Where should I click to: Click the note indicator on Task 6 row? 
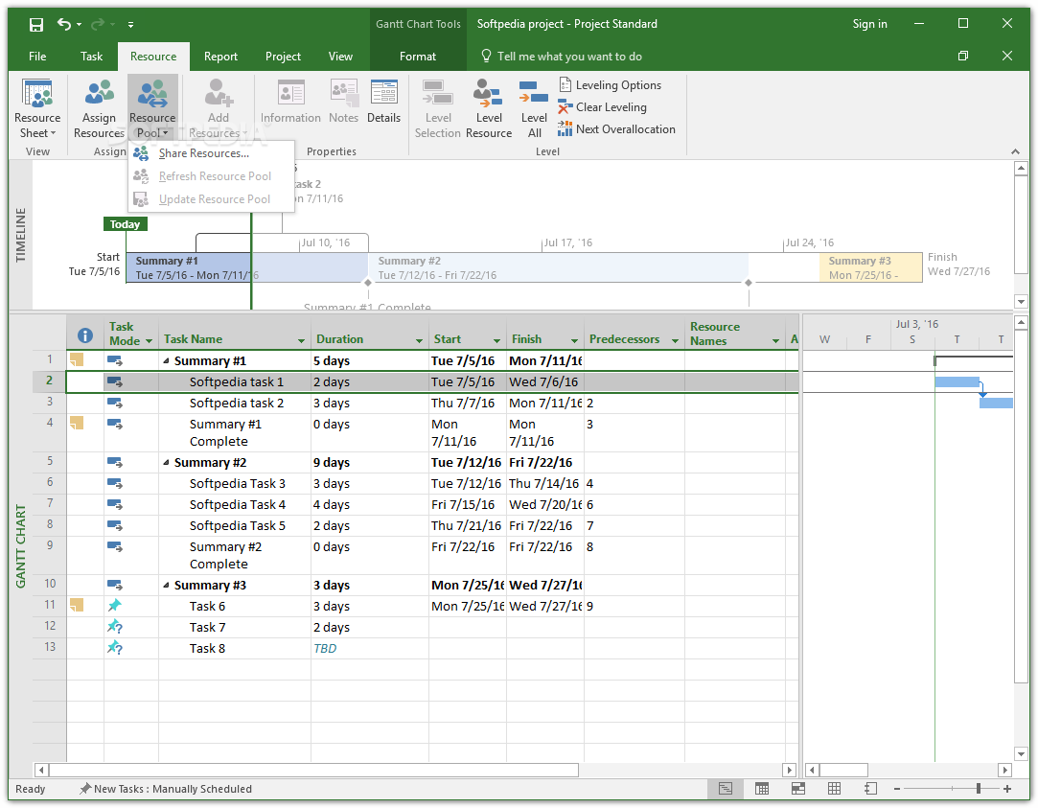coord(77,605)
